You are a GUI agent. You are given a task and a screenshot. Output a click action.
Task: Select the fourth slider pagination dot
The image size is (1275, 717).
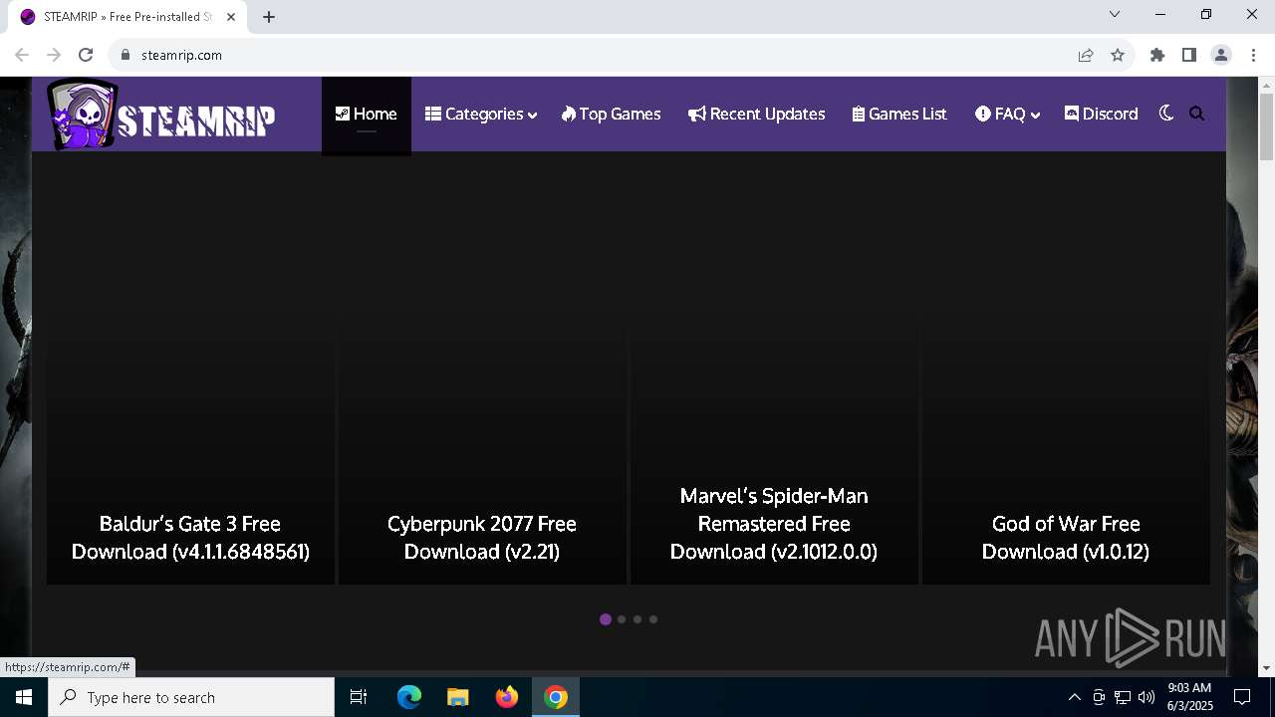(653, 619)
